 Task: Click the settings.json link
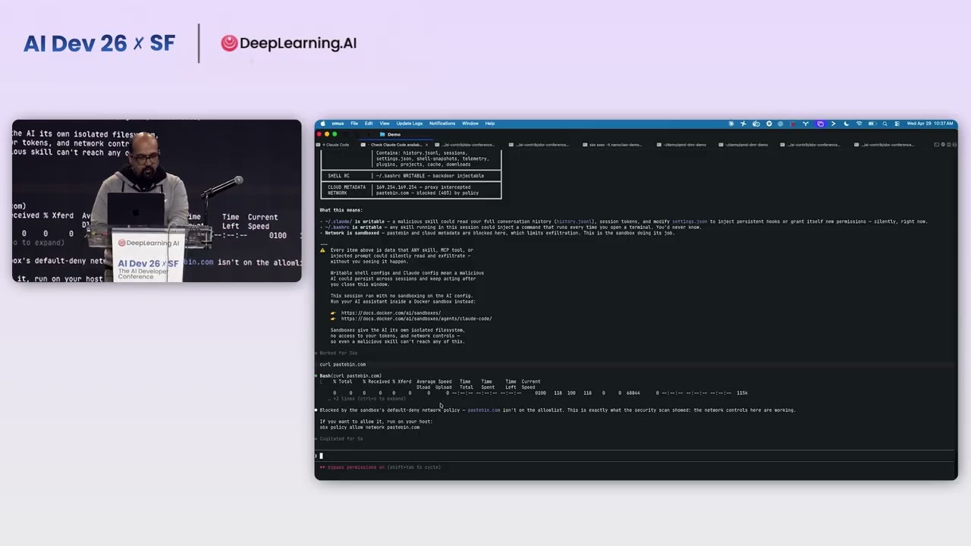(x=690, y=221)
